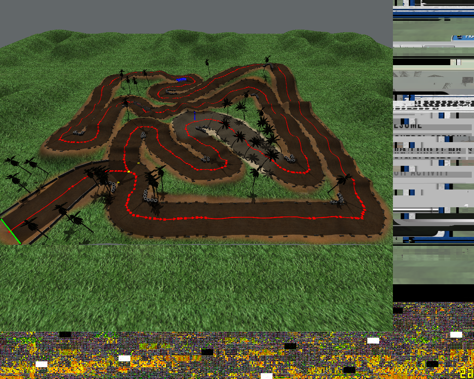Select the small yellow marker above the junction
Viewport: 474px width, 379px height.
tap(138, 163)
